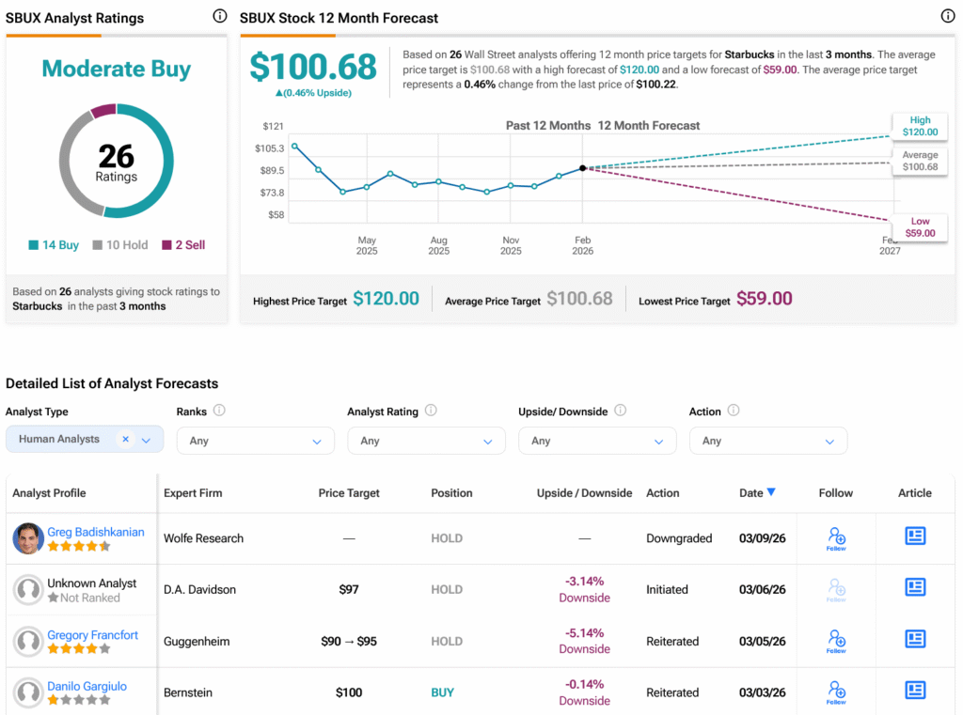
Task: Expand the Analyst Type dropdown
Action: click(146, 440)
